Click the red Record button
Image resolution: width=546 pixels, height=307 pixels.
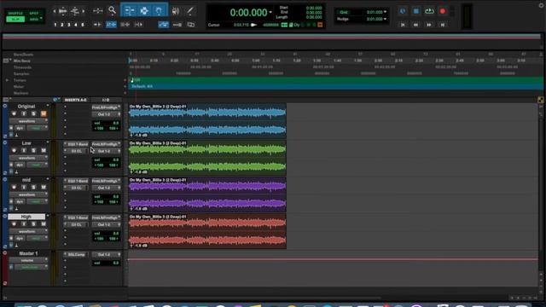442,11
